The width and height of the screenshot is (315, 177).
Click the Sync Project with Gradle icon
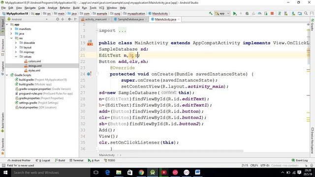pos(279,13)
